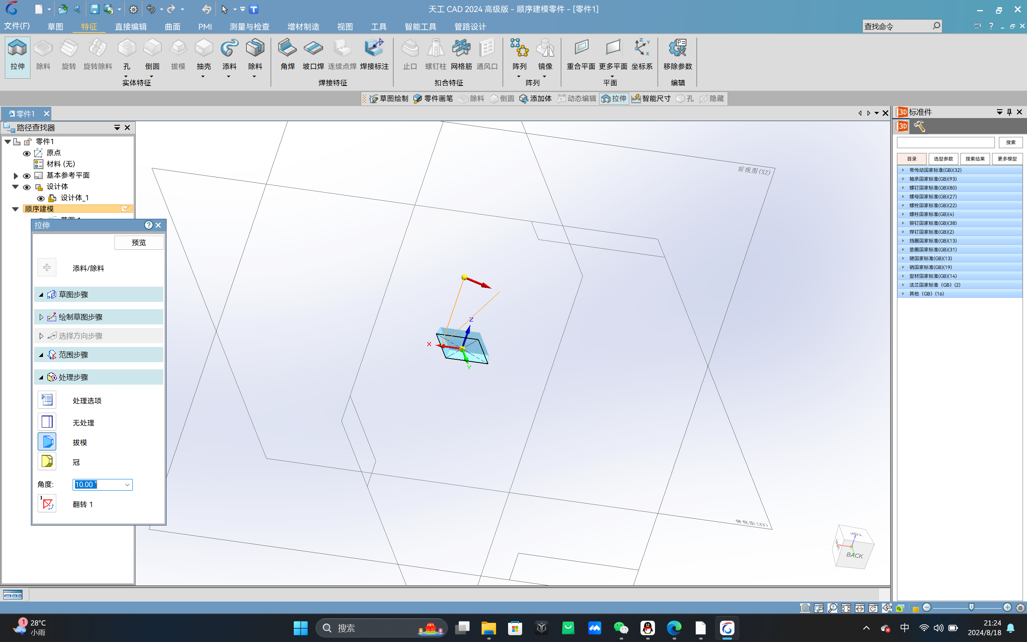1027x642 pixels.
Task: Click the options gear icon in title bar
Action: click(x=133, y=9)
